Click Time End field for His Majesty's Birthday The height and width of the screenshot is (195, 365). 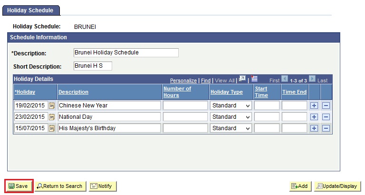coord(295,128)
